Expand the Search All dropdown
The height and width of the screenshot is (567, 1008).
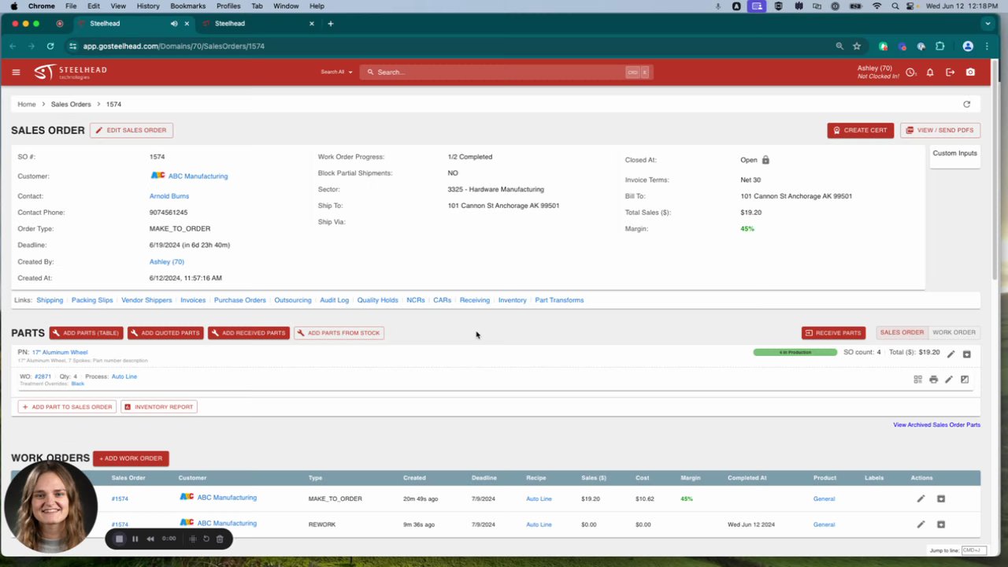pos(336,72)
